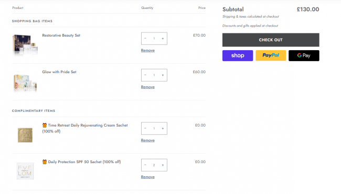This screenshot has width=341, height=194.
Task: Increase Glow with Pride Set quantity
Action: click(163, 75)
